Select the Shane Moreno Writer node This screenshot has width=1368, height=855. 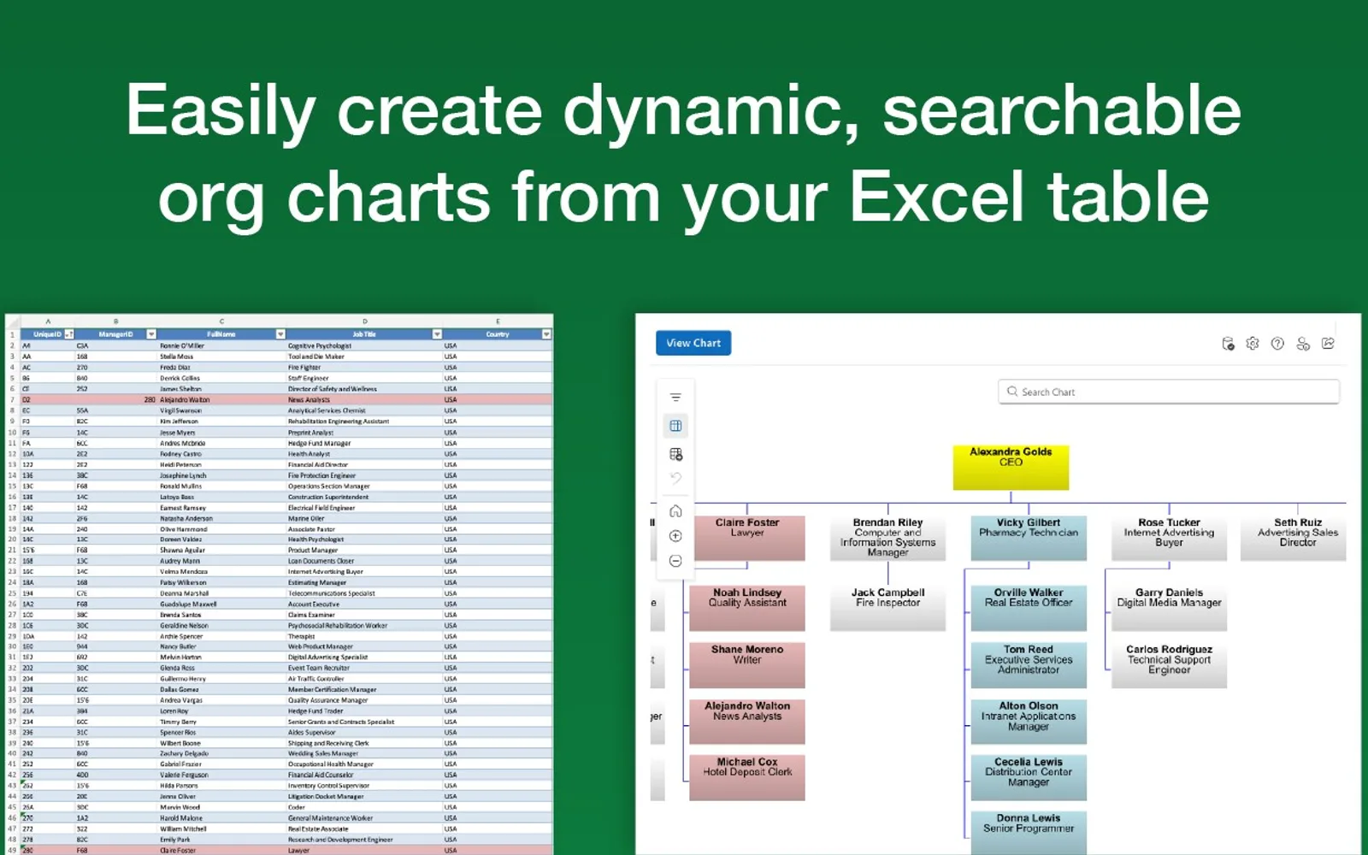pos(747,665)
